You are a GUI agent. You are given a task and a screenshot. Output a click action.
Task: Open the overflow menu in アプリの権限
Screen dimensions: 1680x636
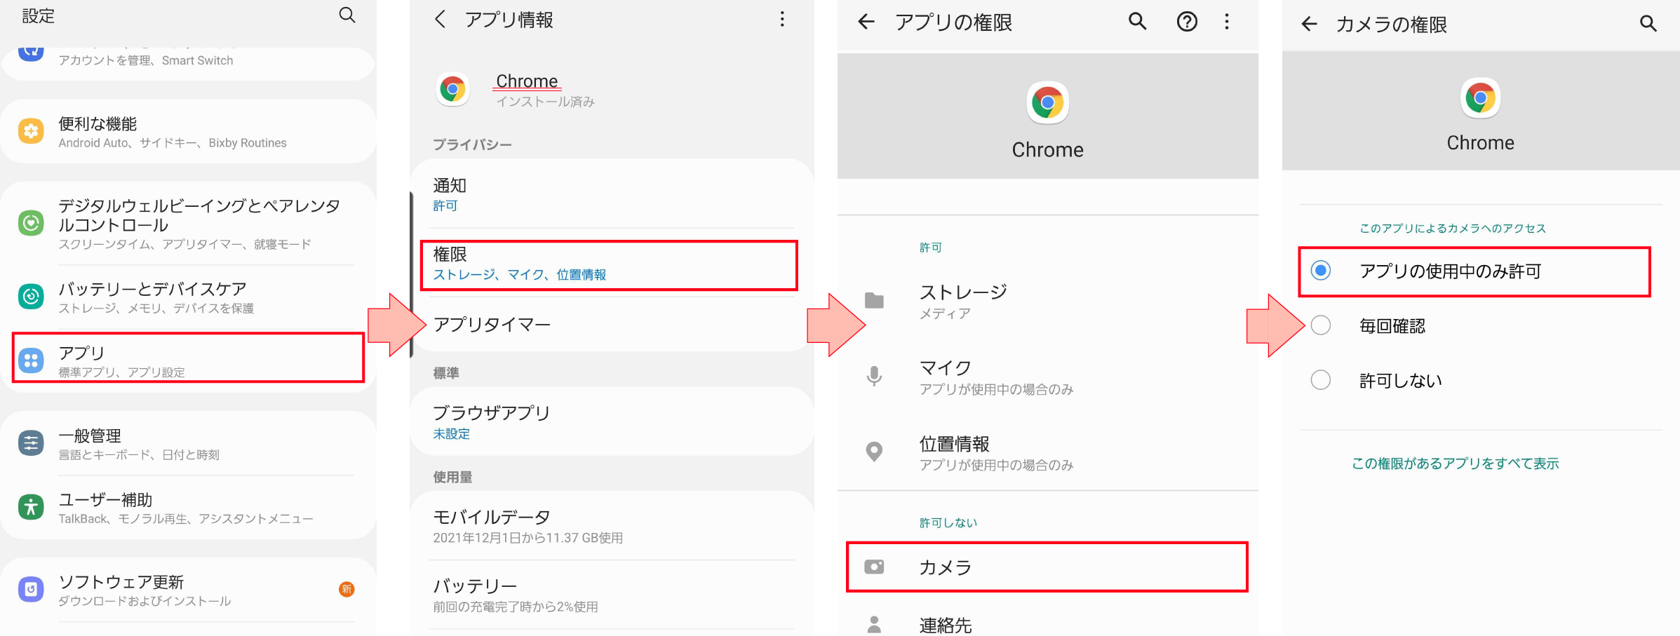[1227, 22]
